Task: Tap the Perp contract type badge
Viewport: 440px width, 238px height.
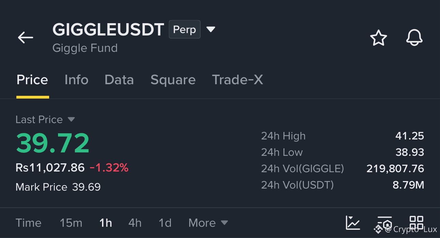Action: tap(185, 29)
